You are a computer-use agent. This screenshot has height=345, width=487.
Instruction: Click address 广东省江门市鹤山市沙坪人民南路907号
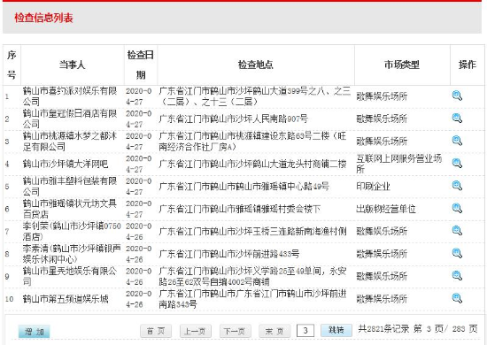(233, 119)
